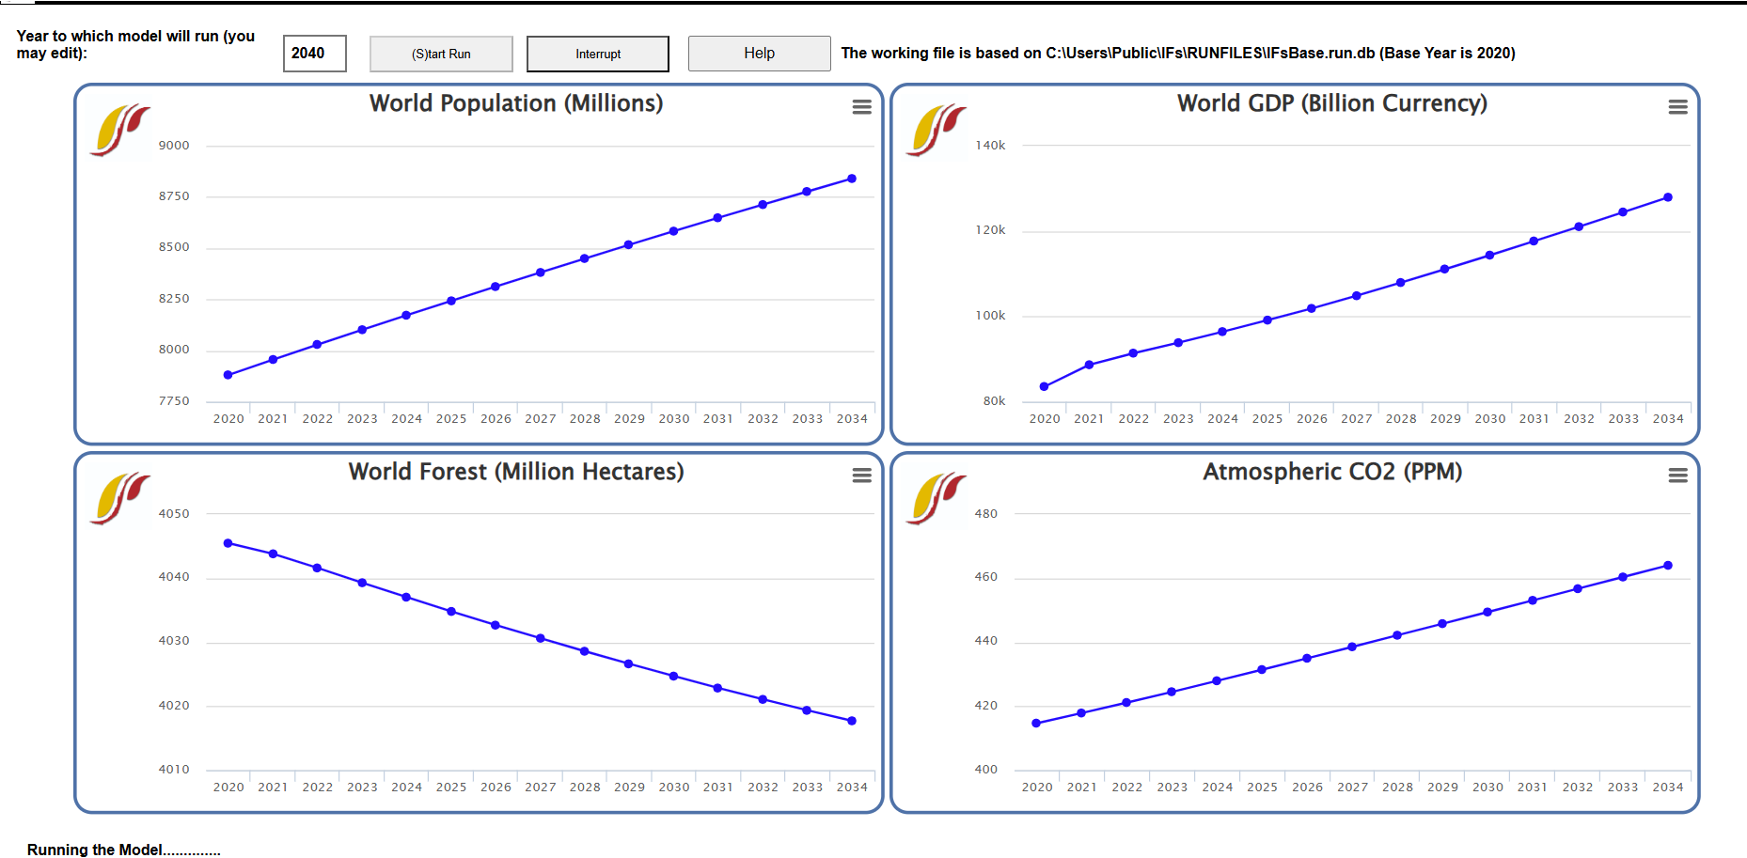Click the IFs logo in World GDP chart

(x=936, y=130)
